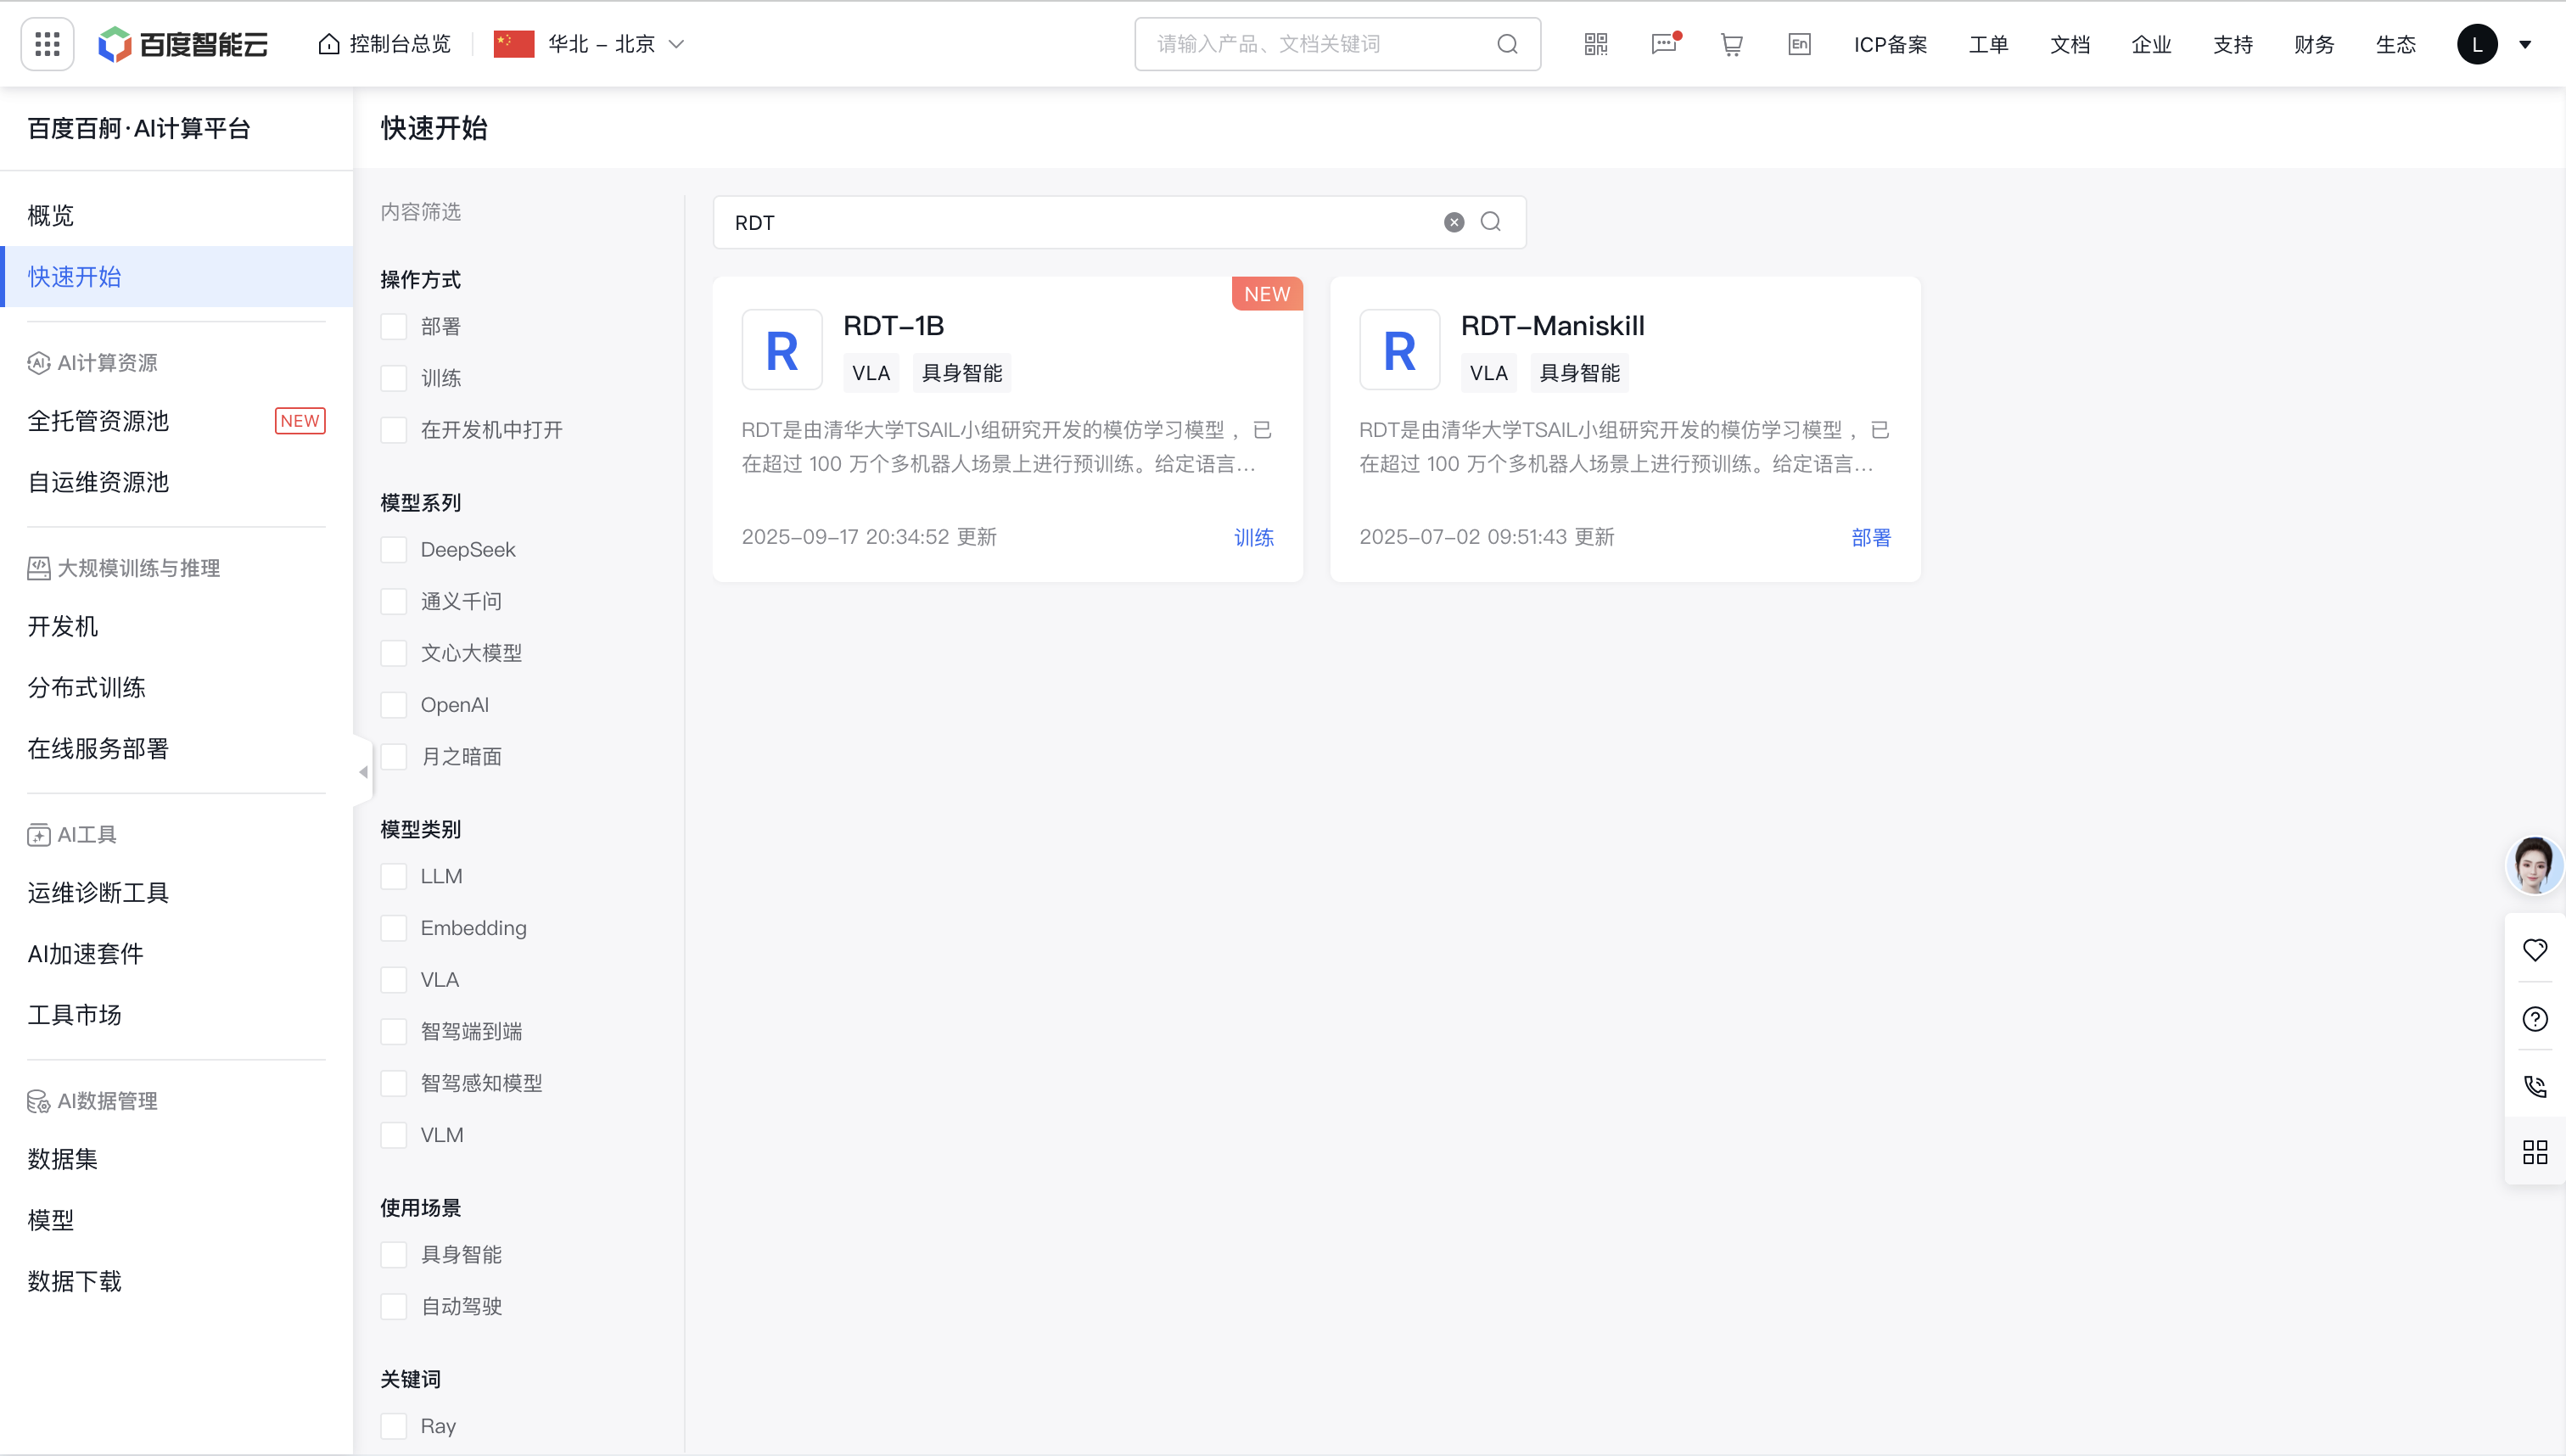Open the user account dropdown arrow

[x=2525, y=44]
